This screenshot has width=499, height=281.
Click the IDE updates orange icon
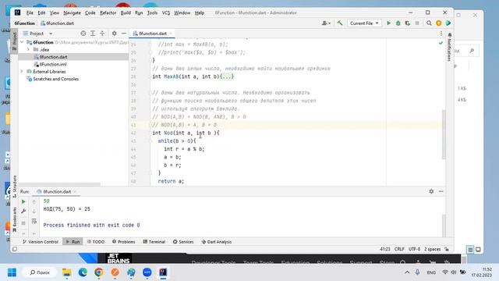438,23
